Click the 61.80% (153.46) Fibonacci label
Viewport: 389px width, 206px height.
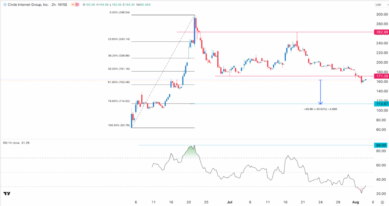(119, 82)
